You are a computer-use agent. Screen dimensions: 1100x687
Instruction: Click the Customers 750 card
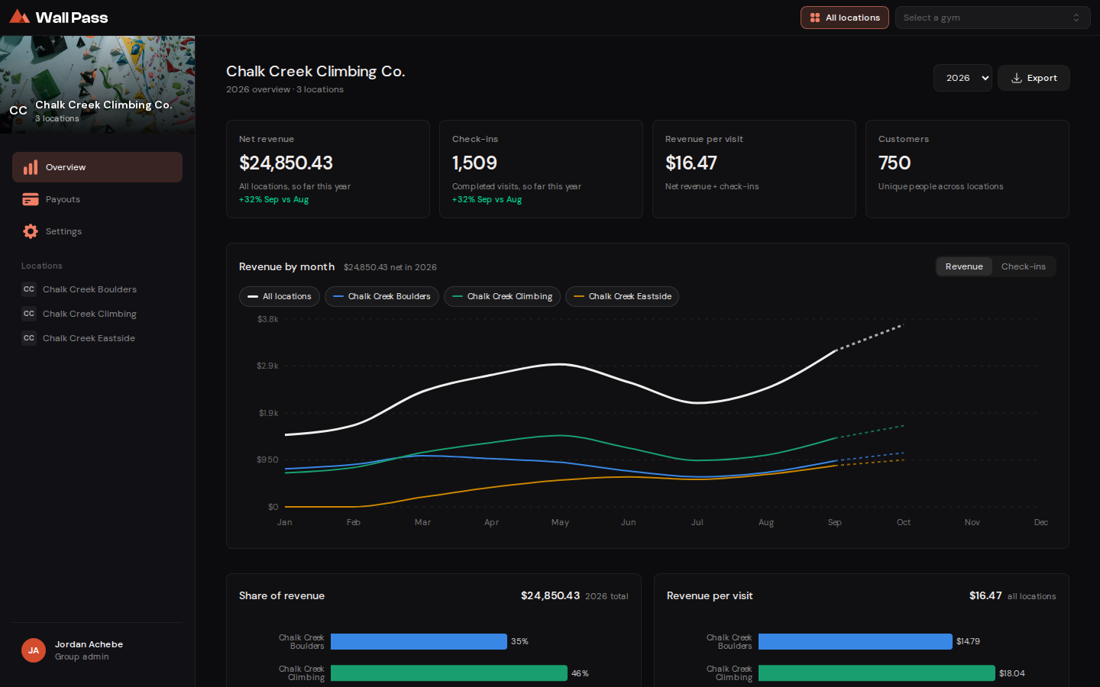point(967,169)
